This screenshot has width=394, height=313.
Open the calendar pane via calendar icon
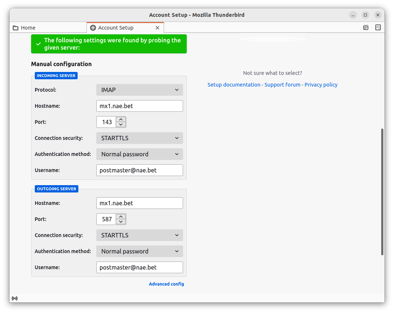pos(365,27)
